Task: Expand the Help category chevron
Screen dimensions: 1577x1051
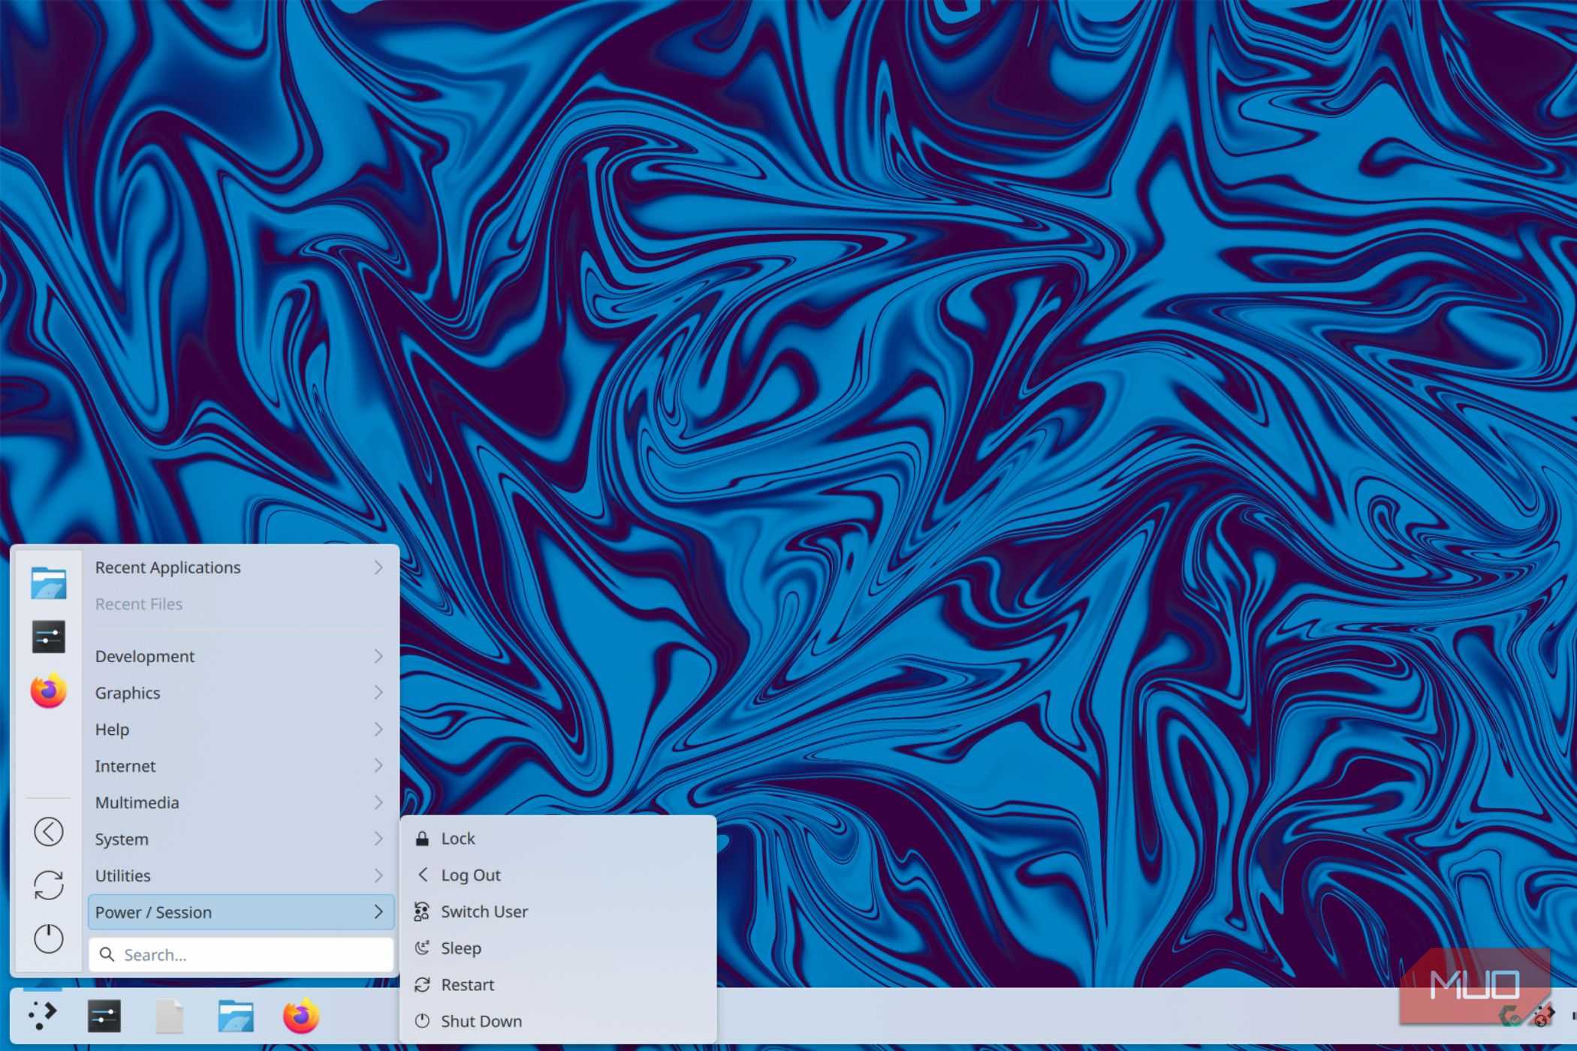Action: point(378,729)
